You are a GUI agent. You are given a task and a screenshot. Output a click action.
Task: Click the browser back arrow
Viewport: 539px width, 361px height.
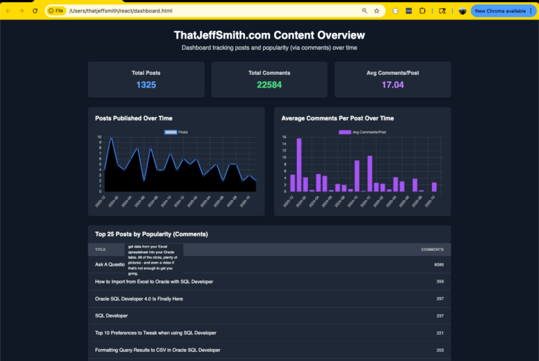9,11
